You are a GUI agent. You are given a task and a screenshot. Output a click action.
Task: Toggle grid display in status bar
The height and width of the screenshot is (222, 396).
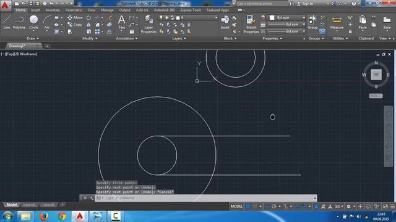tap(248, 207)
